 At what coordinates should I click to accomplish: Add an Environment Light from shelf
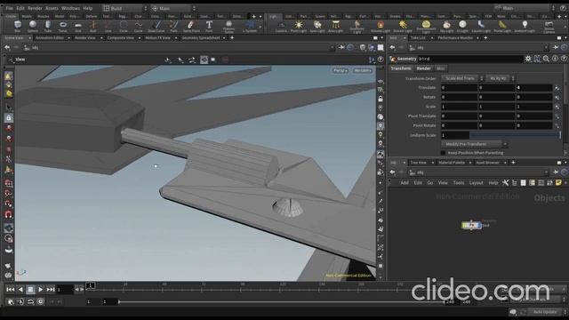426,26
